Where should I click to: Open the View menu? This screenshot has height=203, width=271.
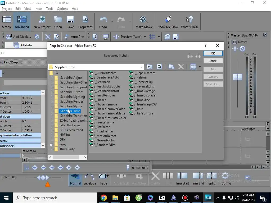(x=28, y=9)
